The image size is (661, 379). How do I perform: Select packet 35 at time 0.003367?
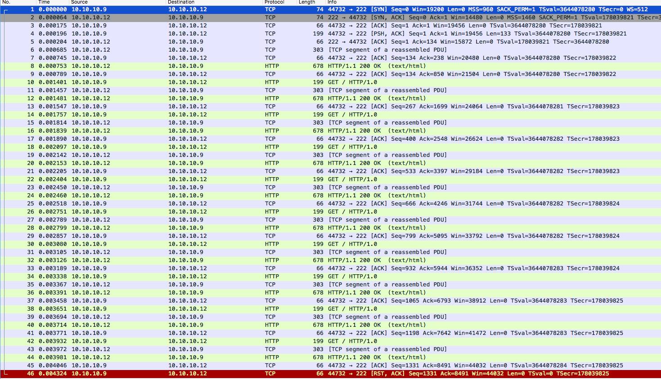pos(330,285)
